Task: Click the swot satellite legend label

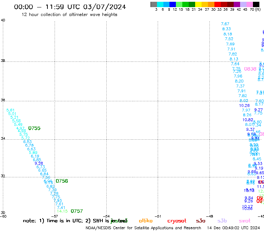Action: [x=245, y=221]
